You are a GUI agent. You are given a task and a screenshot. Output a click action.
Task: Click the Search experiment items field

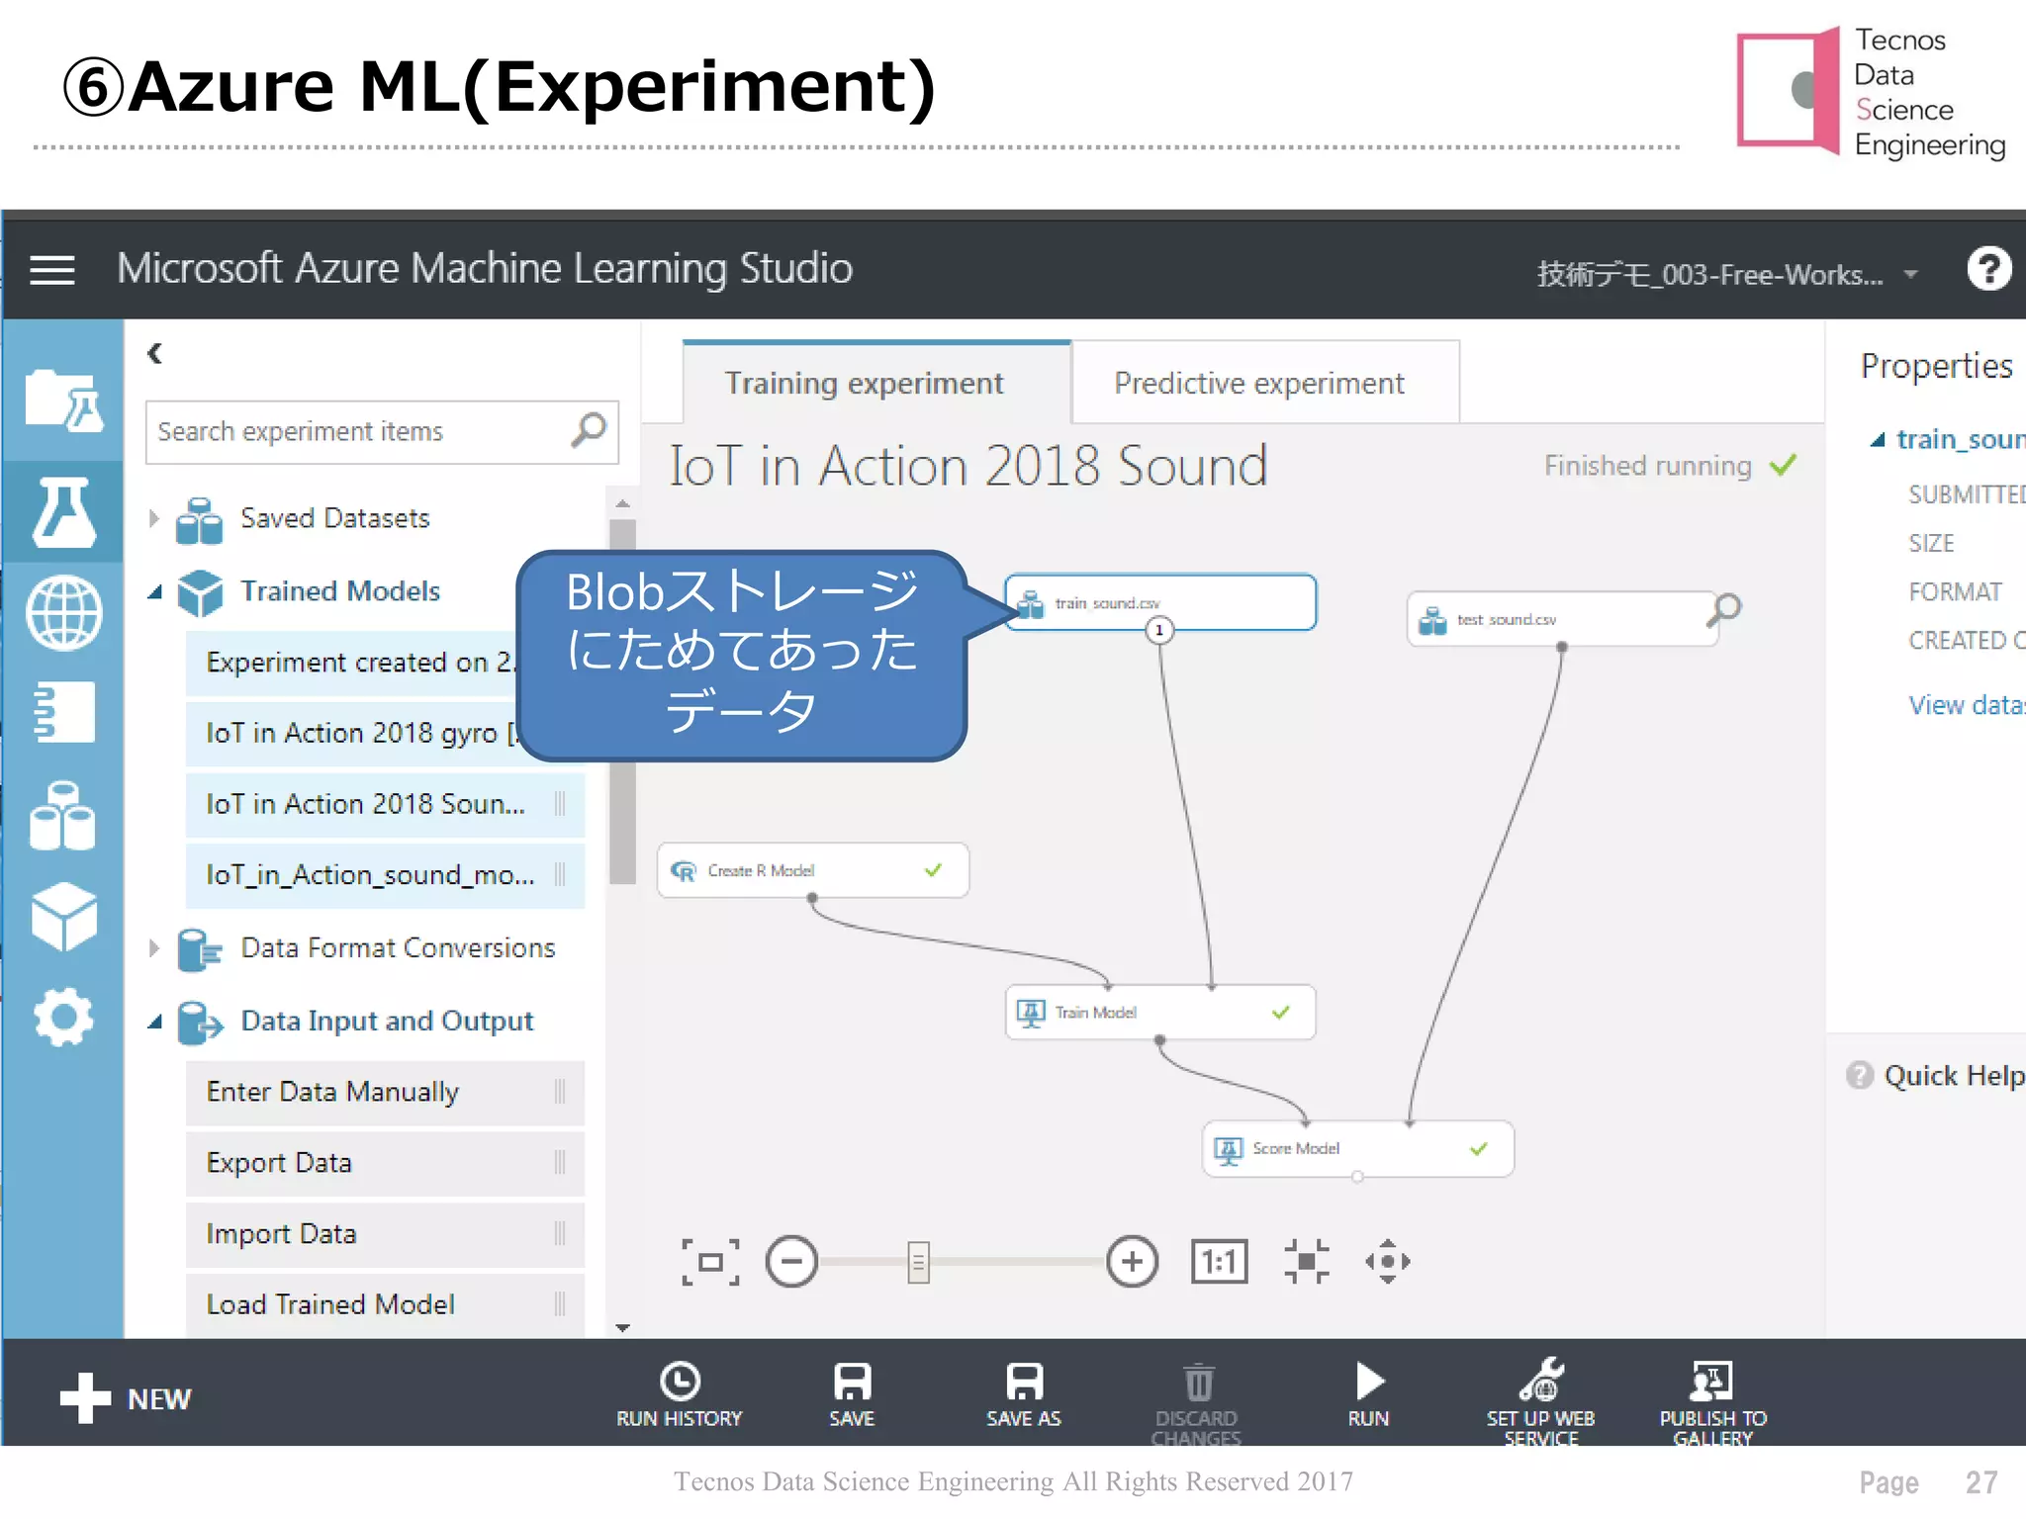coord(383,432)
